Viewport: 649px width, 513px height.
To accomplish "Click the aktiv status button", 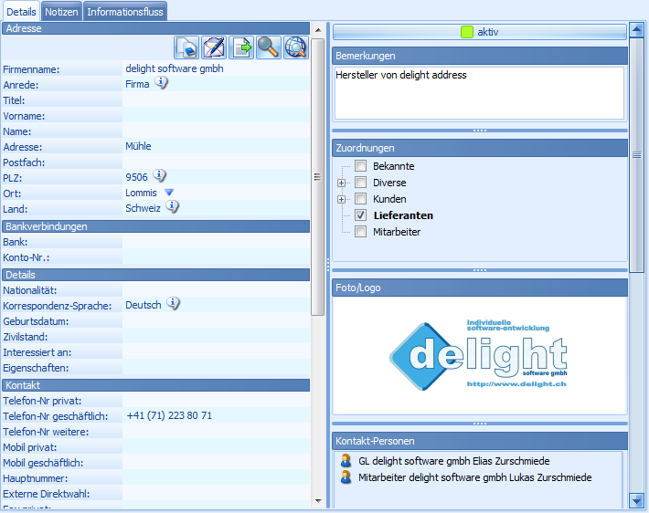I will point(480,32).
